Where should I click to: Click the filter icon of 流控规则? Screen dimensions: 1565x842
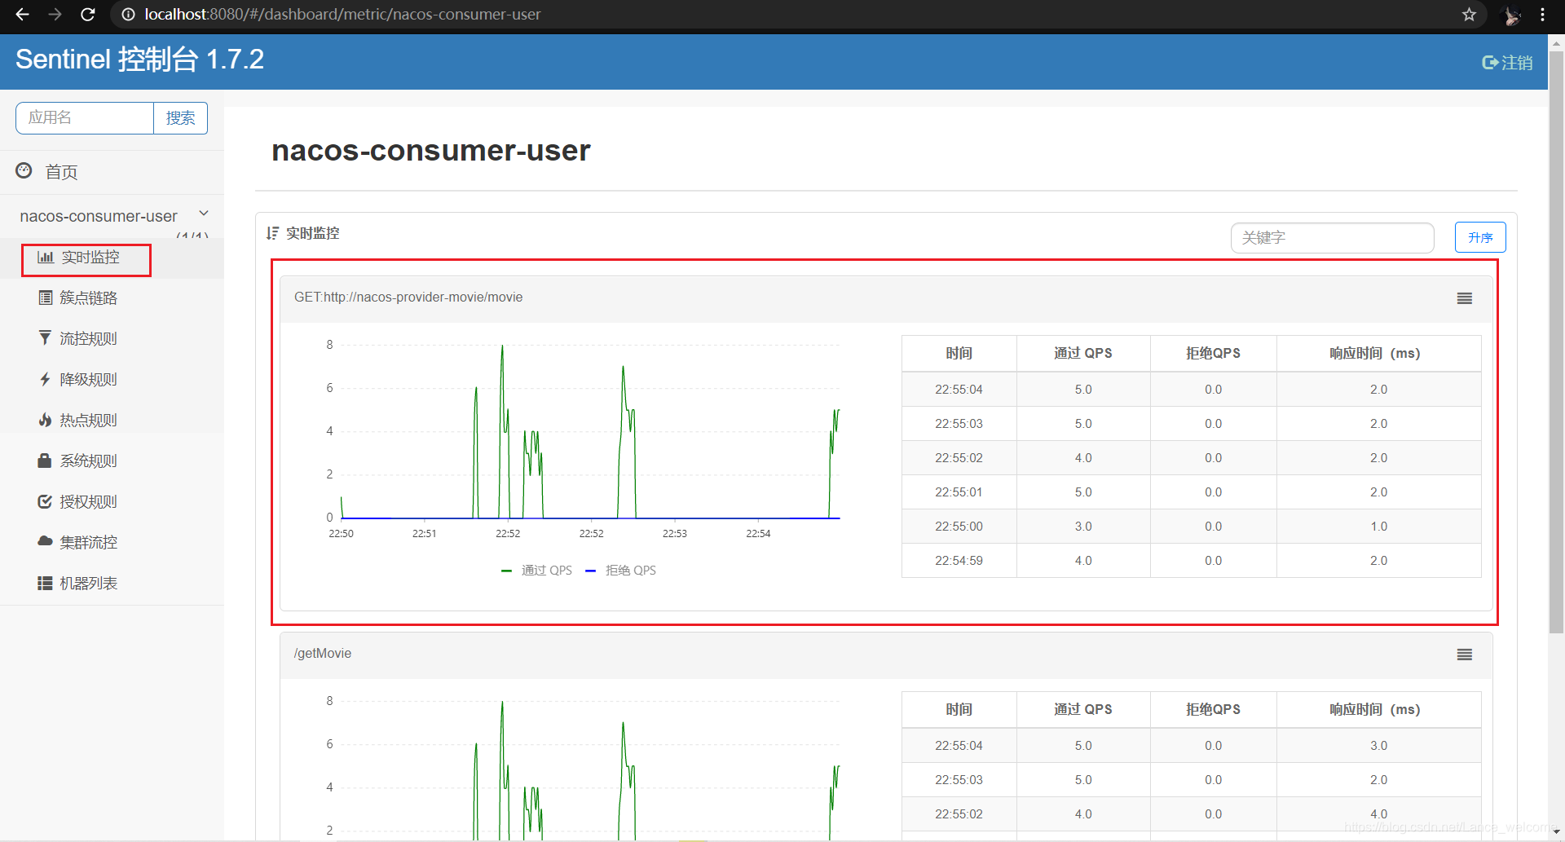coord(45,337)
